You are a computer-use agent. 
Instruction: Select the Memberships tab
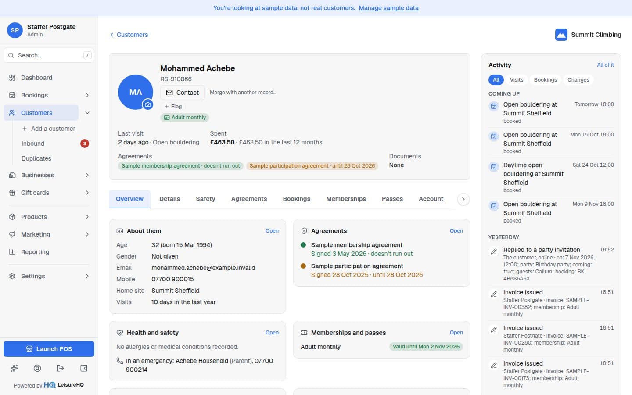coord(346,199)
